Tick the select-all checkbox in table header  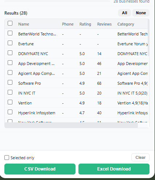(x=10, y=23)
